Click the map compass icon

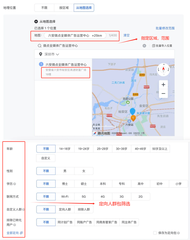[x=163, y=69]
